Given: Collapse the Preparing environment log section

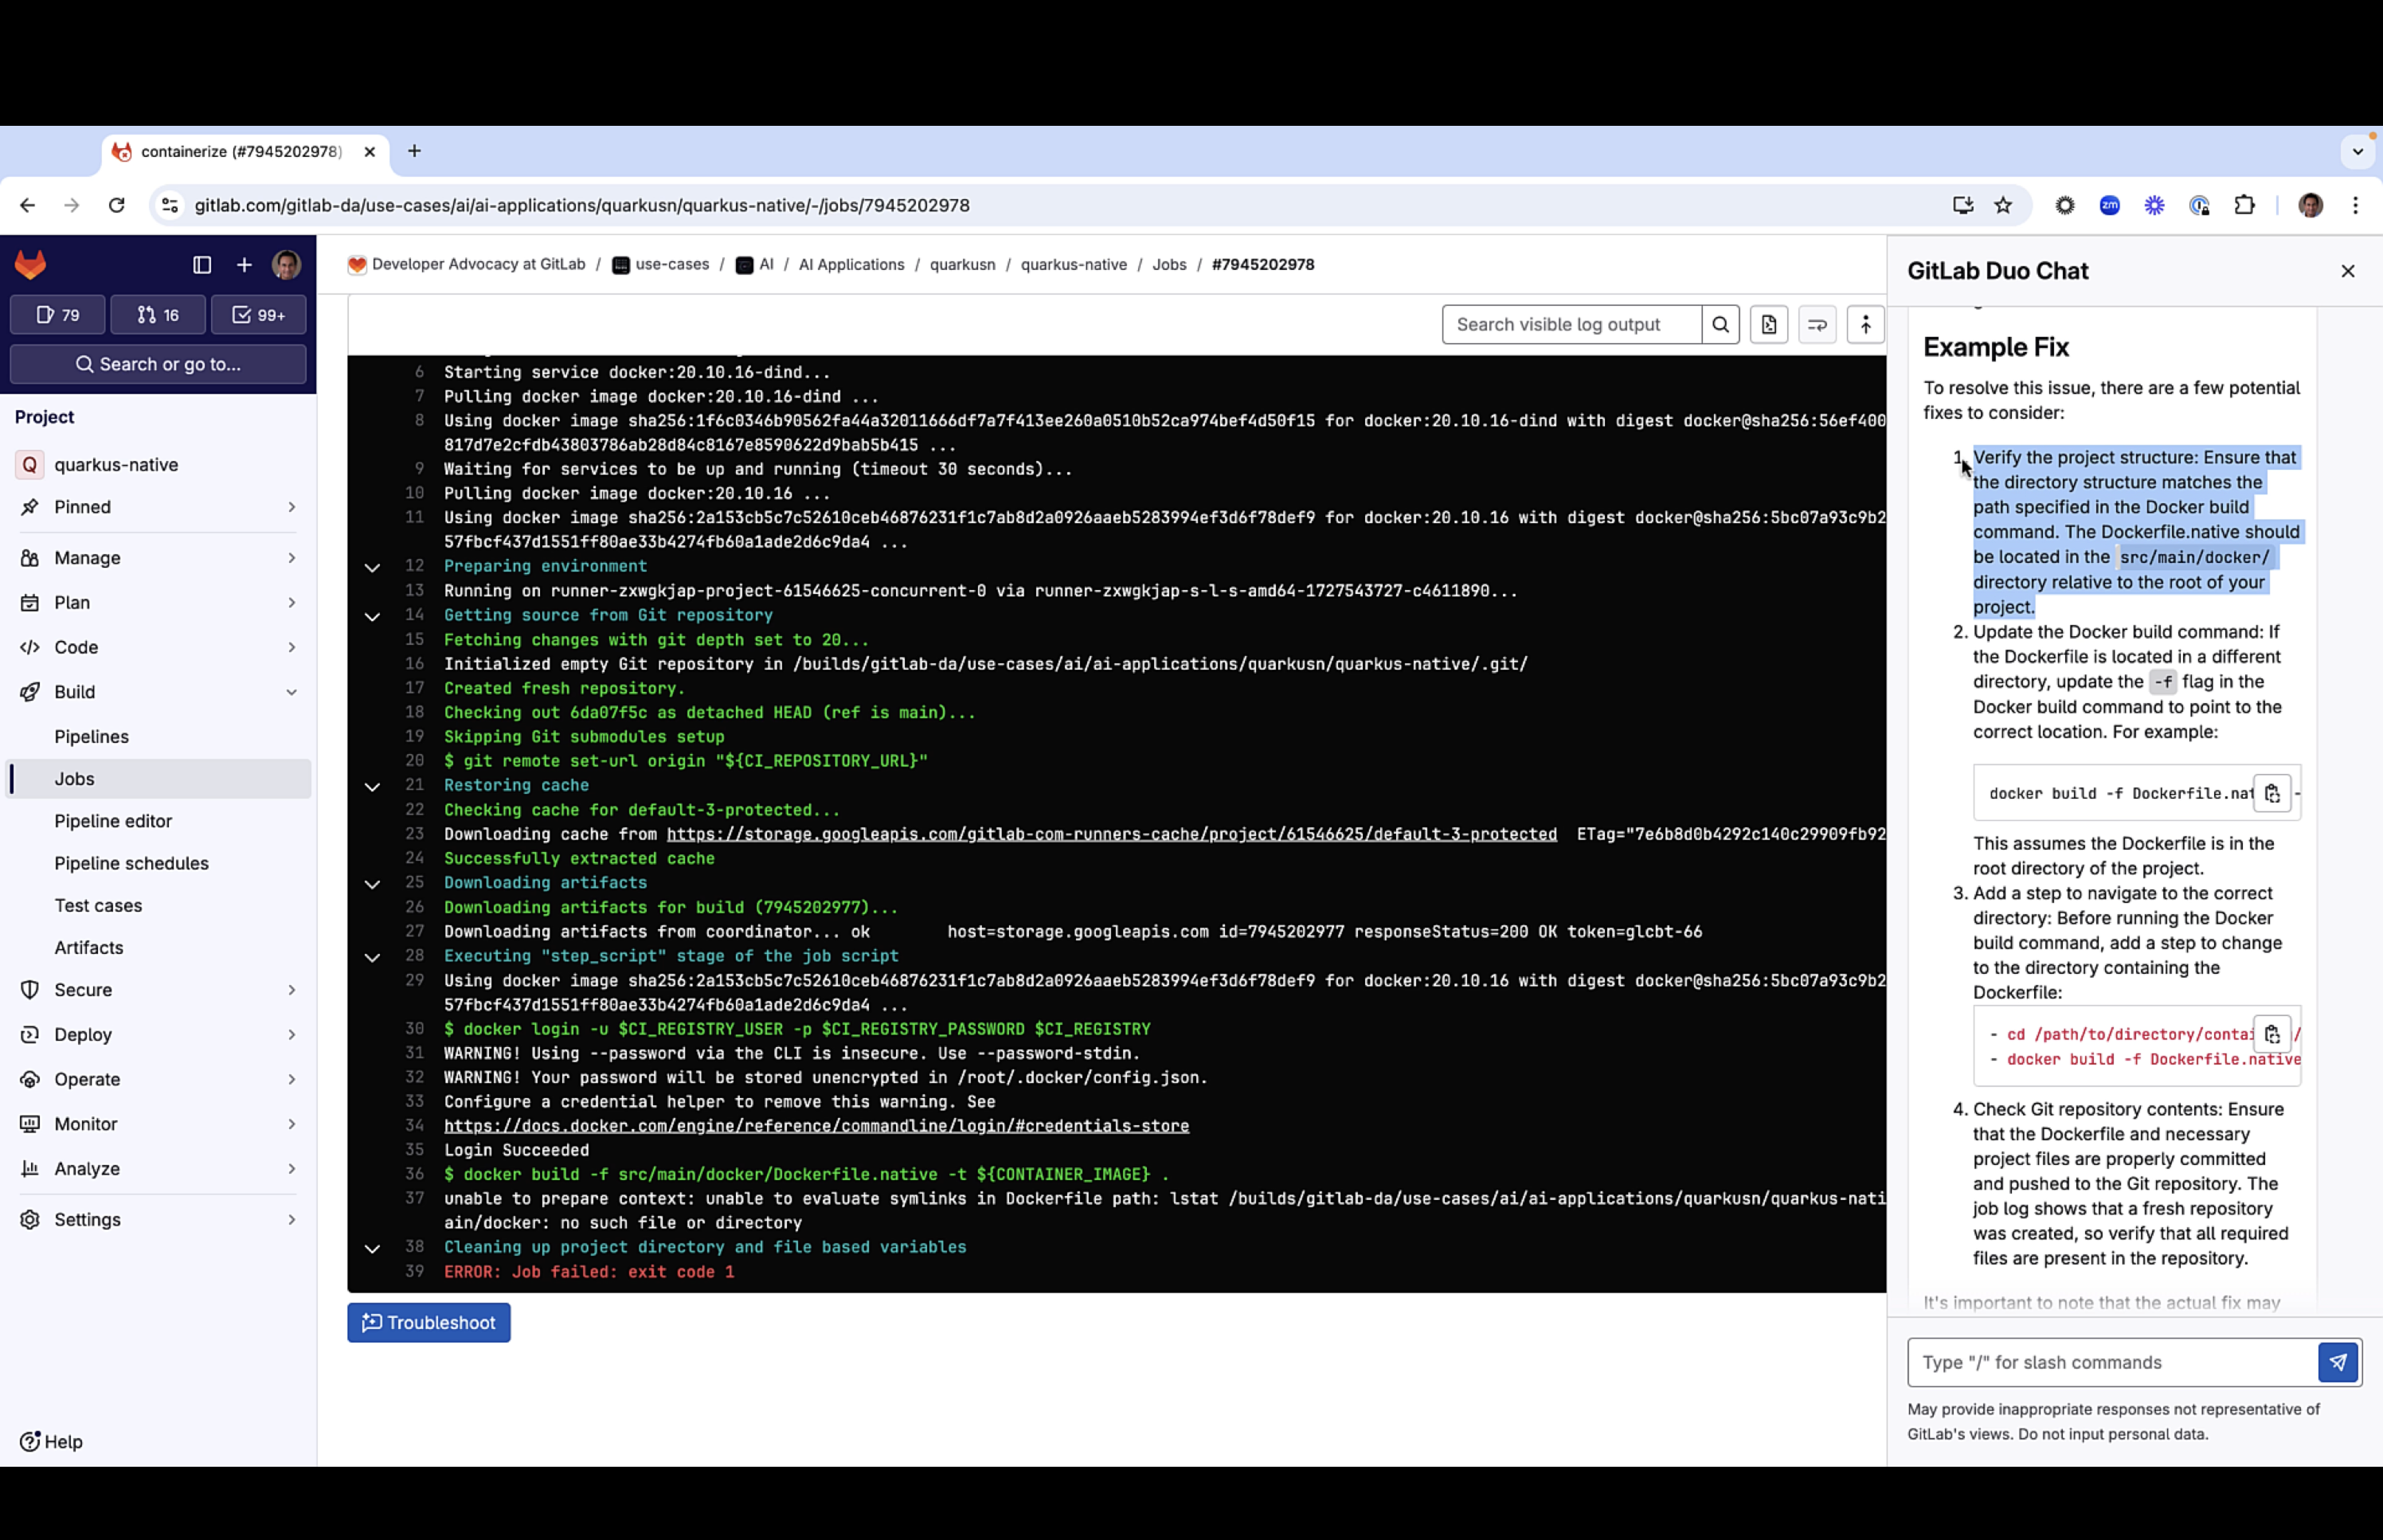Looking at the screenshot, I should pos(372,567).
